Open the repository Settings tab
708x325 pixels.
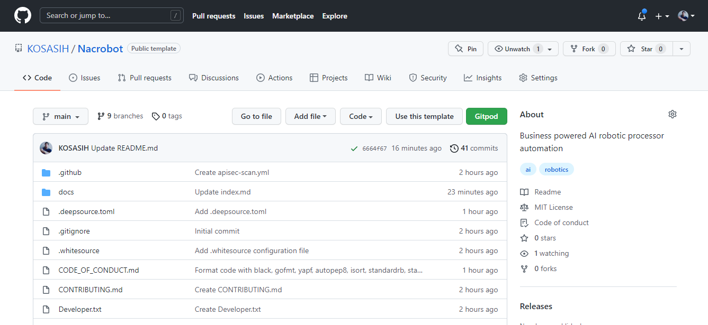[x=538, y=78]
